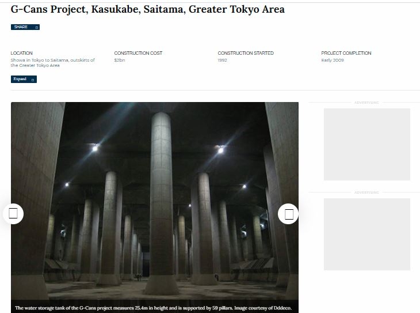420x313 pixels.
Task: Click the Showa in Tokyo location text
Action: click(53, 63)
